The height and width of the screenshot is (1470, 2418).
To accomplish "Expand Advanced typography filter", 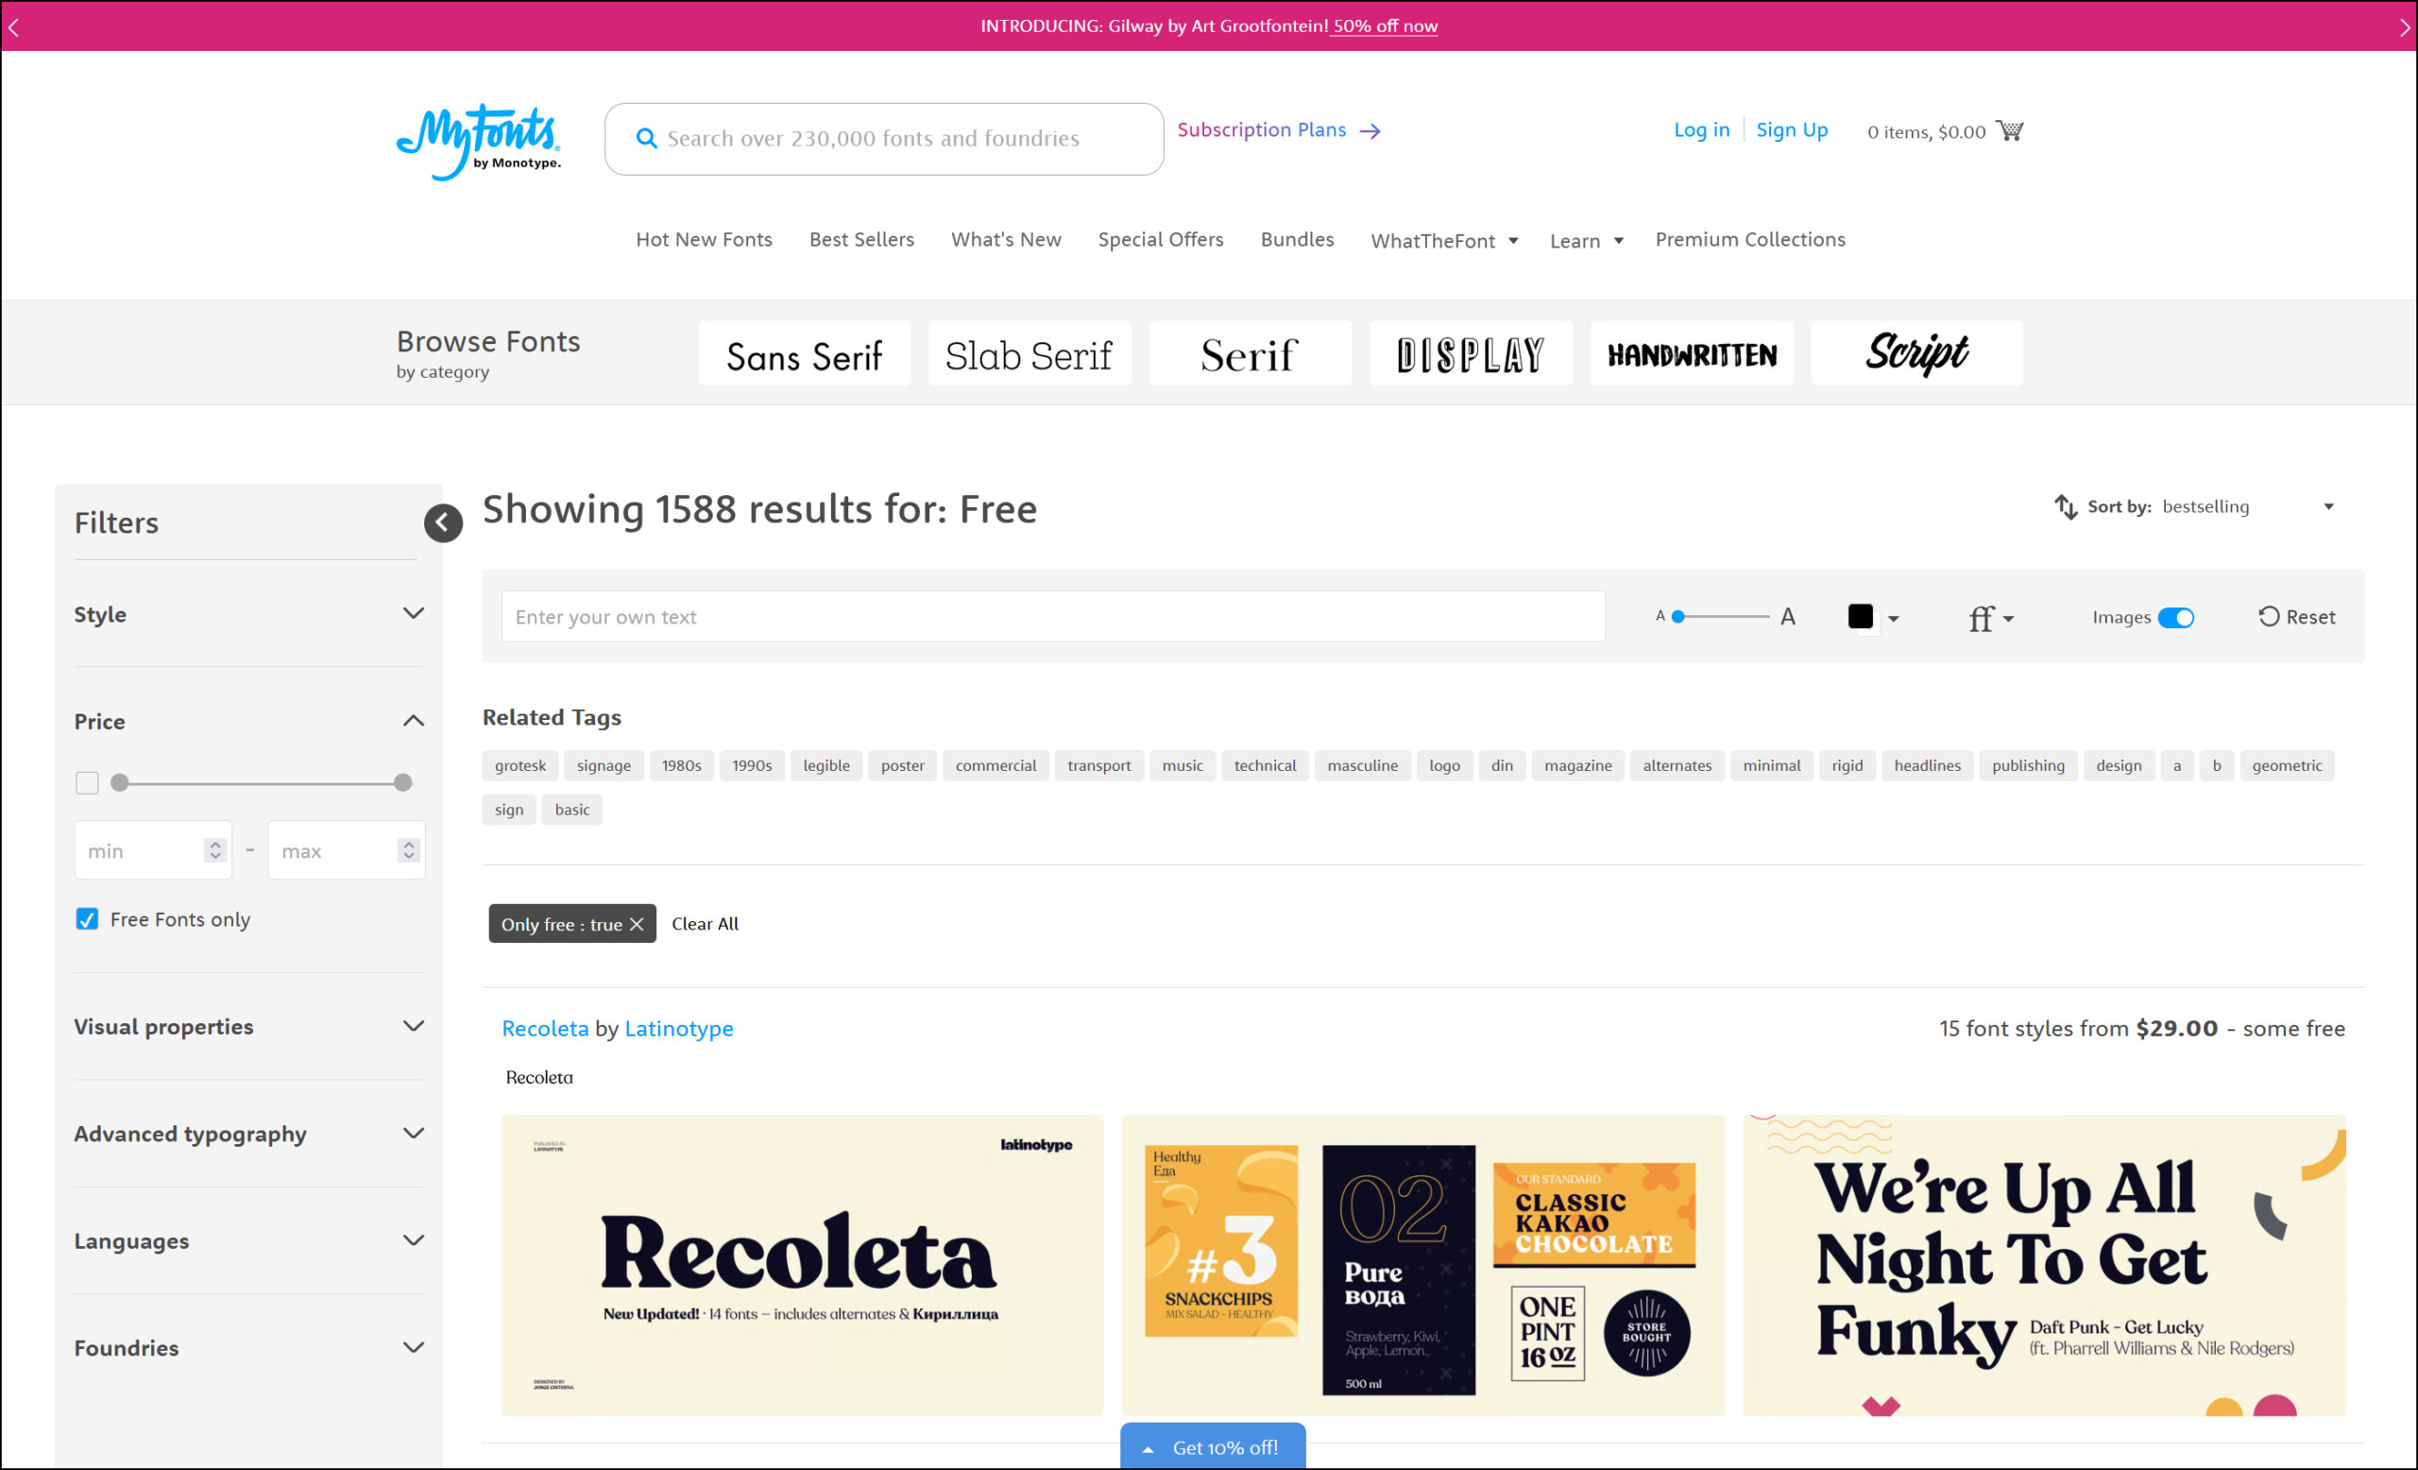I will pyautogui.click(x=413, y=1134).
